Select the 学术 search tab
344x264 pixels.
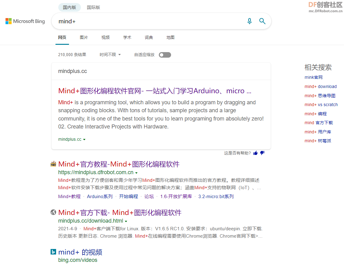127,37
